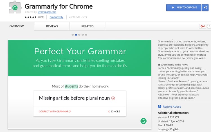Select the third carousel dot
This screenshot has height=132, width=211.
79,35
